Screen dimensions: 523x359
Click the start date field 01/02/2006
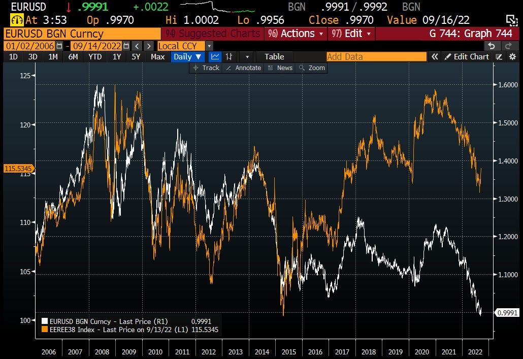tap(29, 46)
